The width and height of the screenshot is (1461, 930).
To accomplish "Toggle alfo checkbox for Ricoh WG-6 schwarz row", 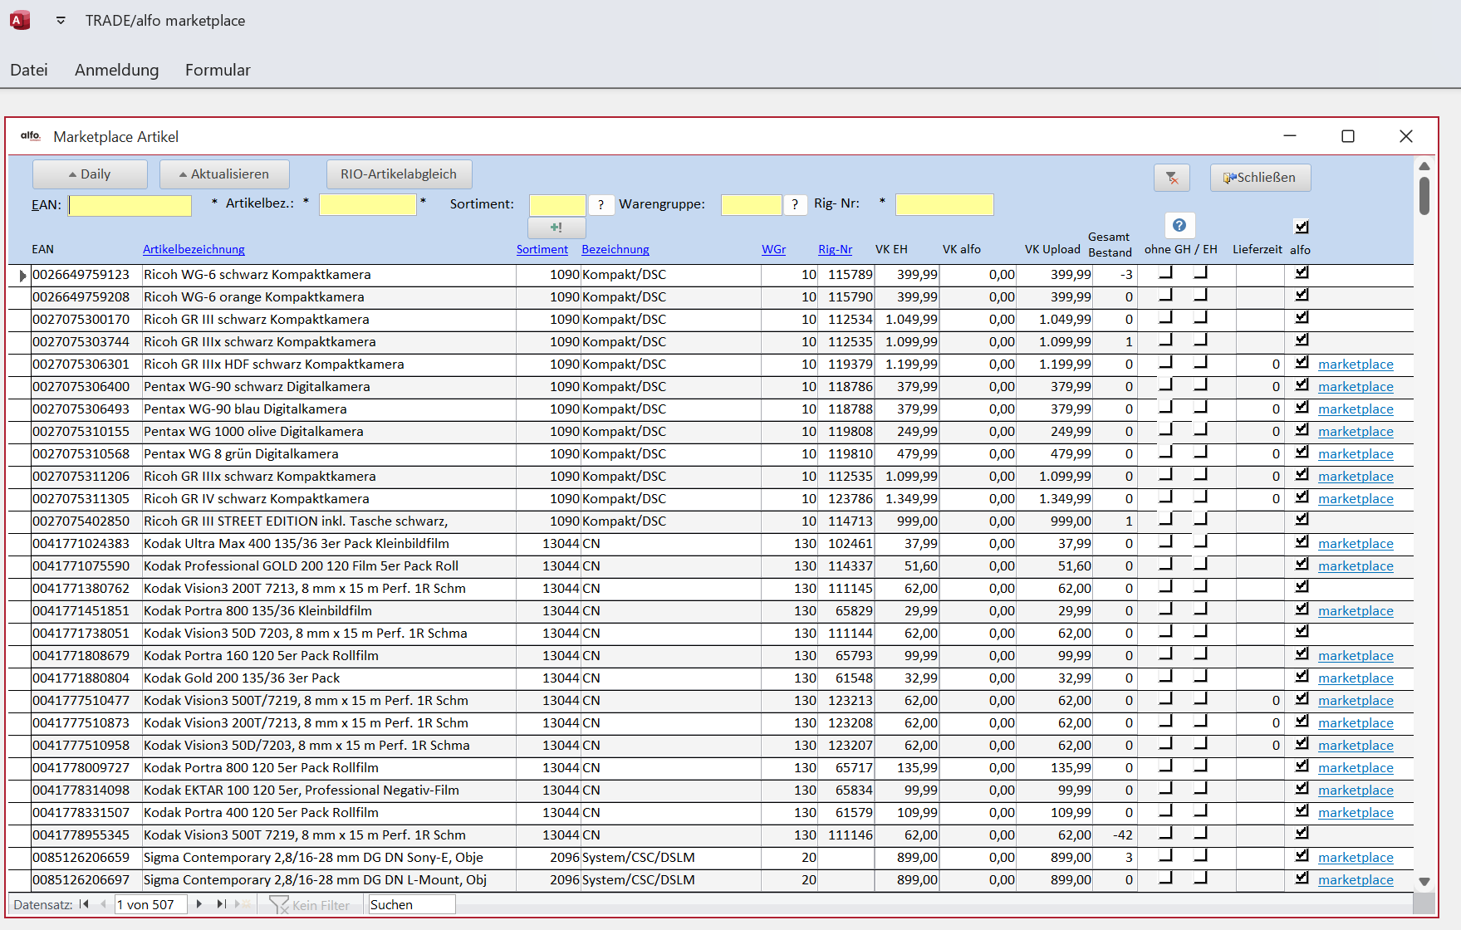I will click(x=1302, y=272).
